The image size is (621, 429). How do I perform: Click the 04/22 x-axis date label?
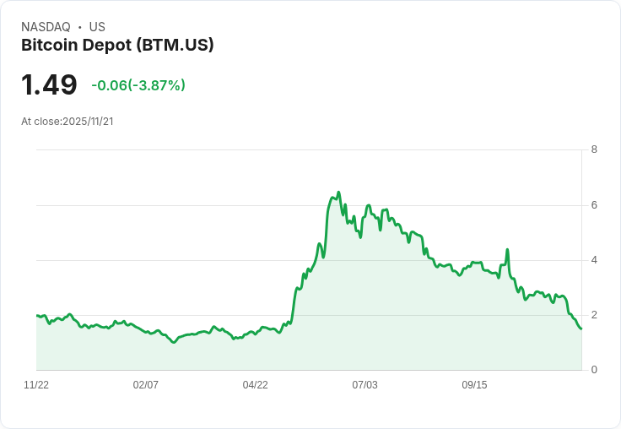click(256, 385)
